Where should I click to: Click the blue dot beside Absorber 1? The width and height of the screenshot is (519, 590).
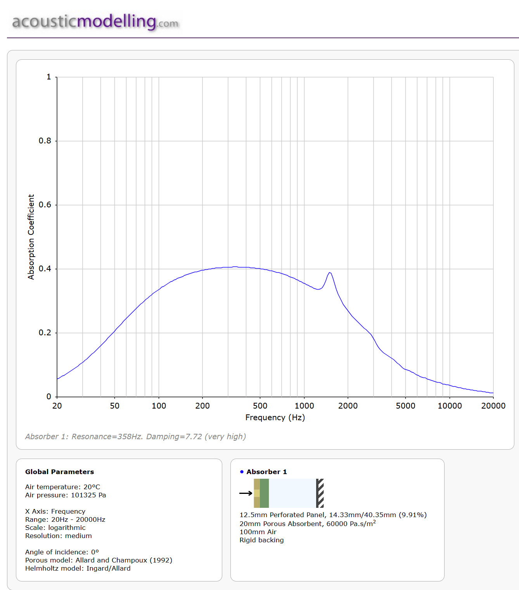242,472
